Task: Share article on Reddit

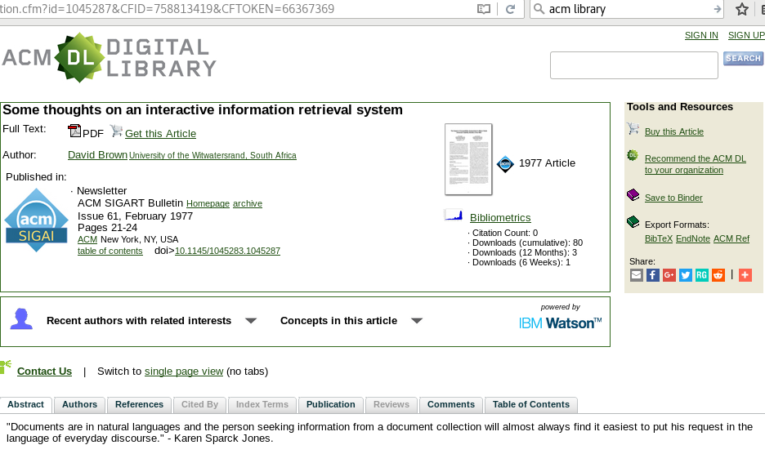Action: (718, 275)
